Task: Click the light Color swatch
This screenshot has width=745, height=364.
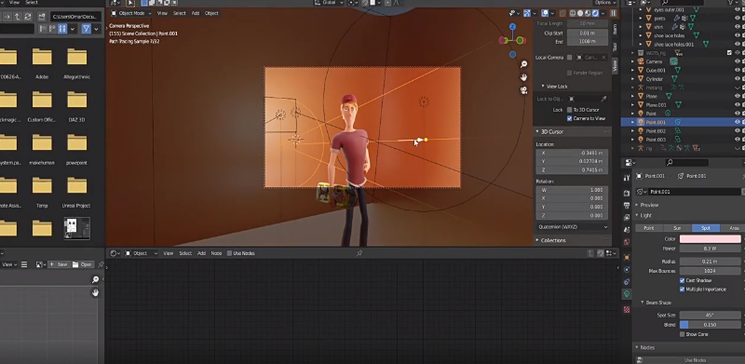Action: click(710, 239)
